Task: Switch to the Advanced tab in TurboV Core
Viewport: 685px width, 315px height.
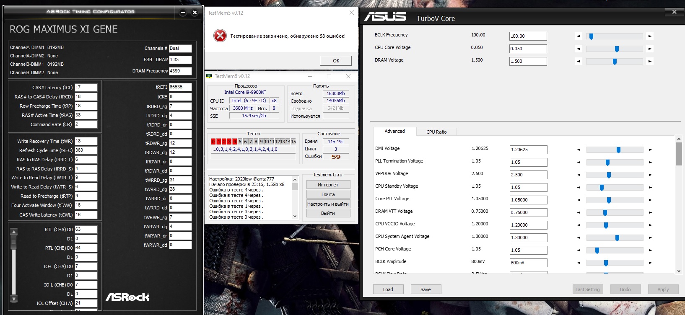Action: pyautogui.click(x=394, y=131)
